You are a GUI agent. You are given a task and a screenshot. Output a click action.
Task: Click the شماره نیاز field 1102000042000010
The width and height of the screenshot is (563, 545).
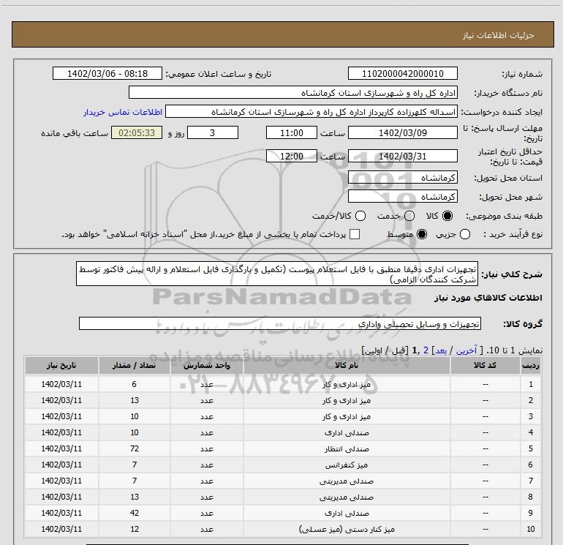coord(402,73)
